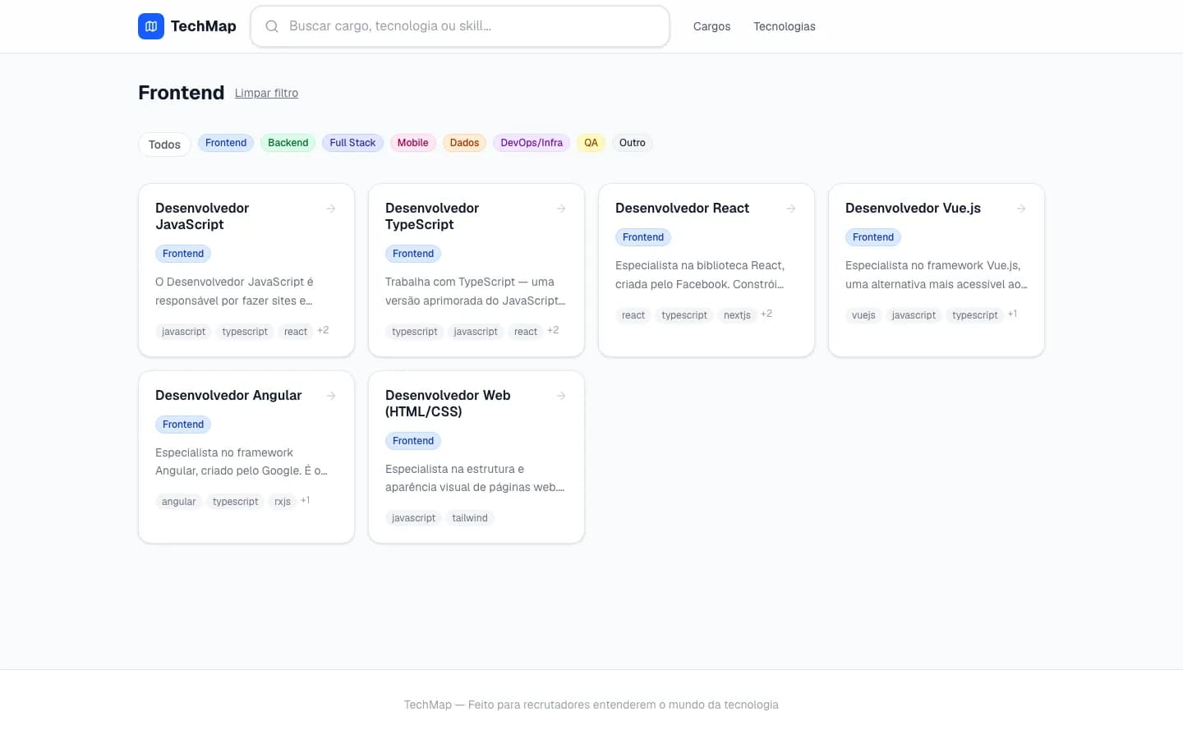Viewport: 1183px width, 739px height.
Task: Click footer text TechMap — Feito para recrutadores
Action: (591, 705)
